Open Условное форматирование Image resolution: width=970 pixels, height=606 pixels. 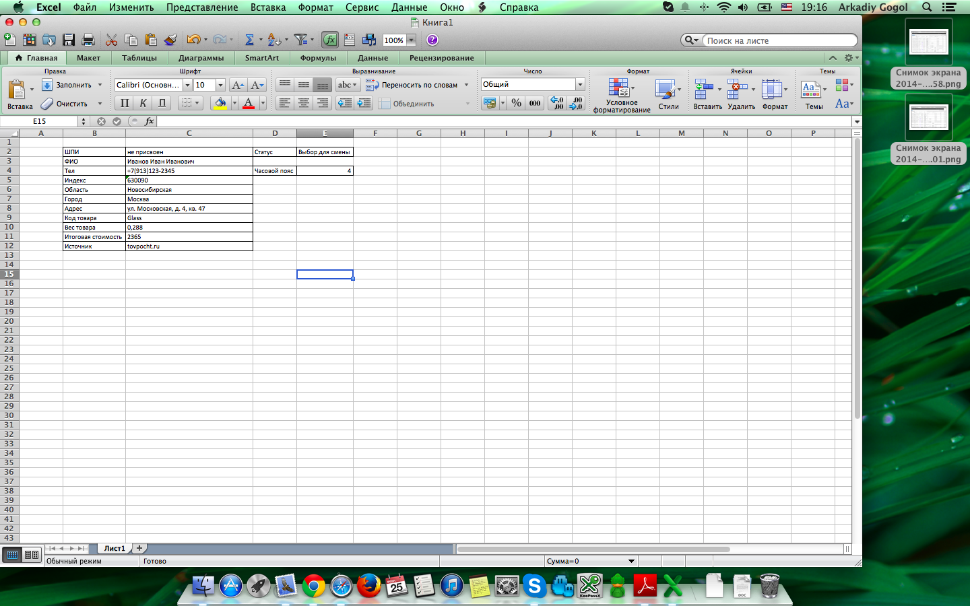pyautogui.click(x=621, y=96)
